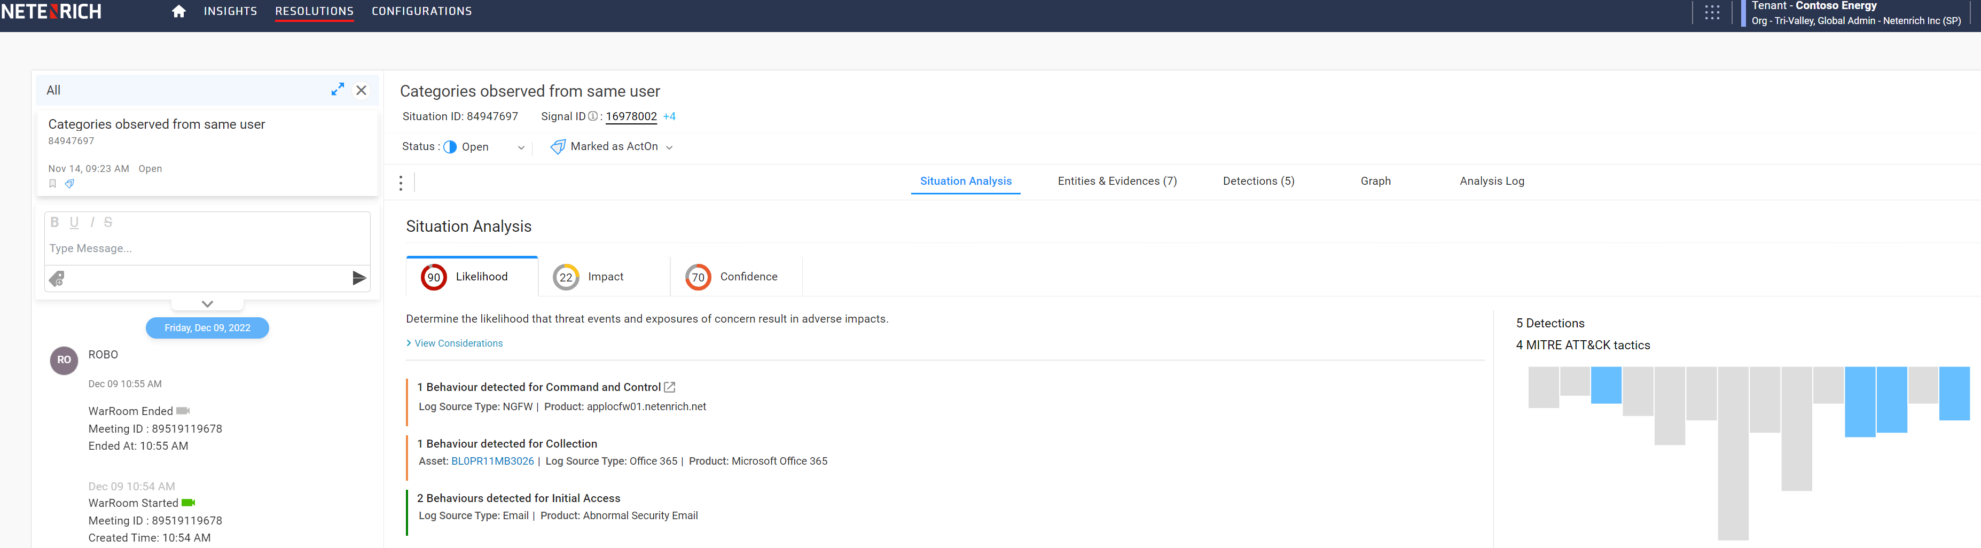Image resolution: width=1981 pixels, height=548 pixels.
Task: Open the Status Open dropdown
Action: coord(520,147)
